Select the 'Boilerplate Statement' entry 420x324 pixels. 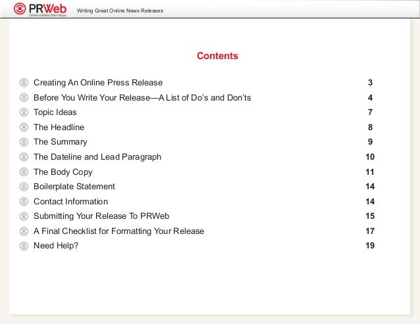74,187
